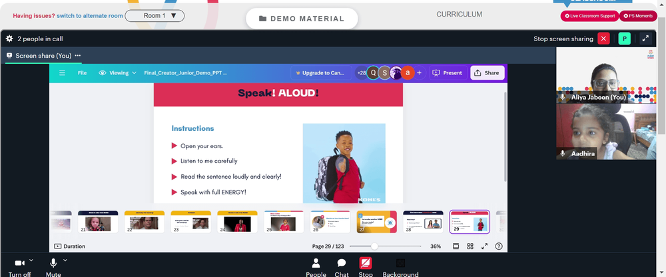Click the Duration button

tap(70, 246)
